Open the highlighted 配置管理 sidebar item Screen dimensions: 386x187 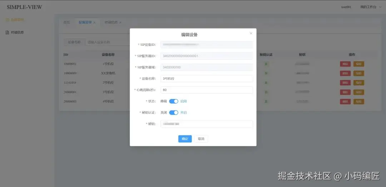tap(15, 19)
